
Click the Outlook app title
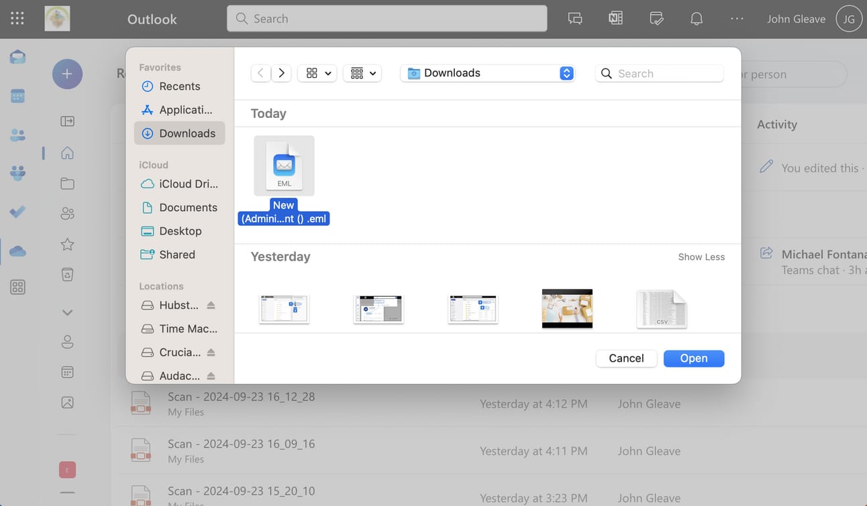click(152, 19)
